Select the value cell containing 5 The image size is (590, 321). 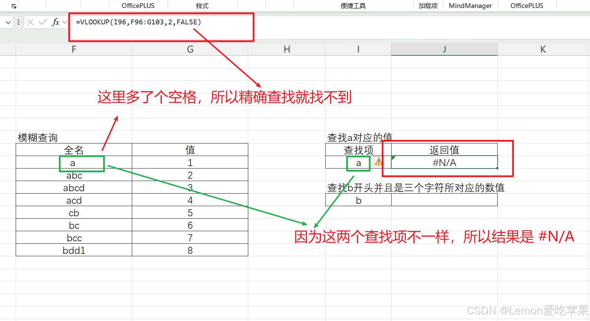point(190,212)
